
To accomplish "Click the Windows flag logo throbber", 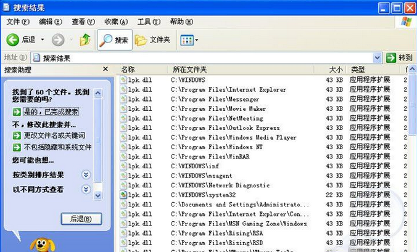I will tap(407, 22).
